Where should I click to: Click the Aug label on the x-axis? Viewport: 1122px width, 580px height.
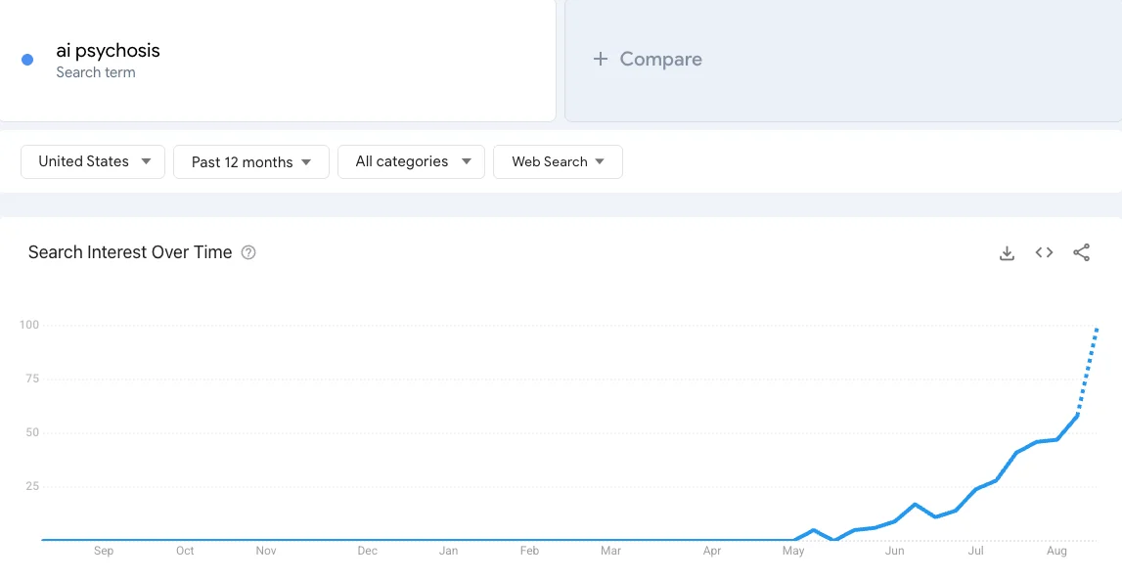(x=1056, y=551)
